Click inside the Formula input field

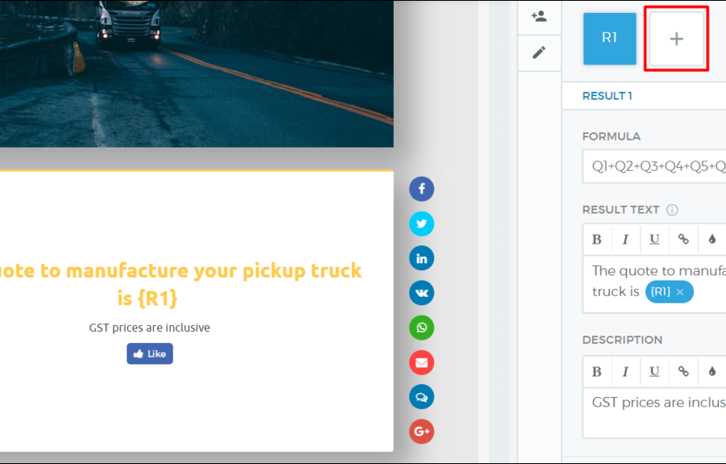pyautogui.click(x=653, y=166)
